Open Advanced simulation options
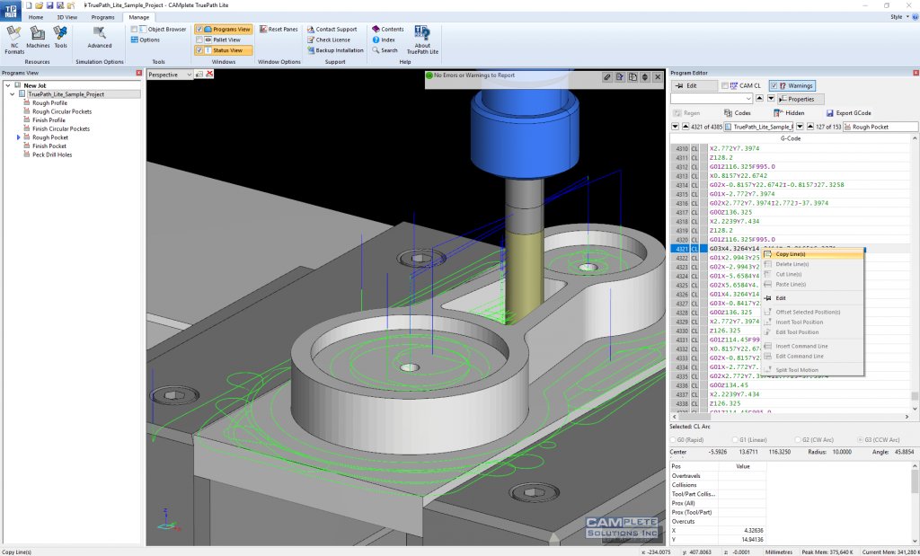This screenshot has height=556, width=920. pos(99,38)
